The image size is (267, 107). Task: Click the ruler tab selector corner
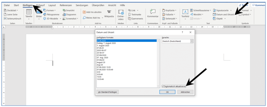pos(4,27)
